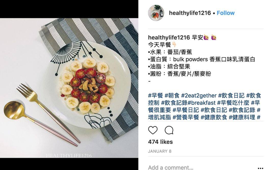Open the three-dots more options menu
Viewport: 265px width, 170px height.
261,168
